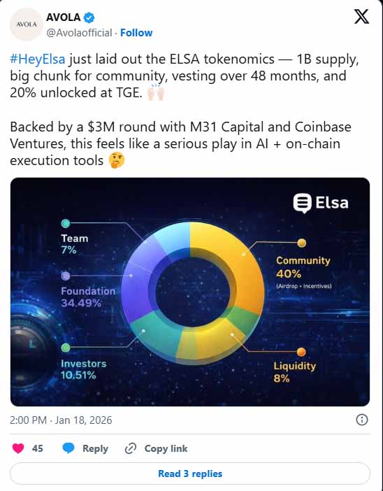Viewport: 383px width, 491px height.
Task: Click the AVOLA display name
Action: pyautogui.click(x=64, y=17)
